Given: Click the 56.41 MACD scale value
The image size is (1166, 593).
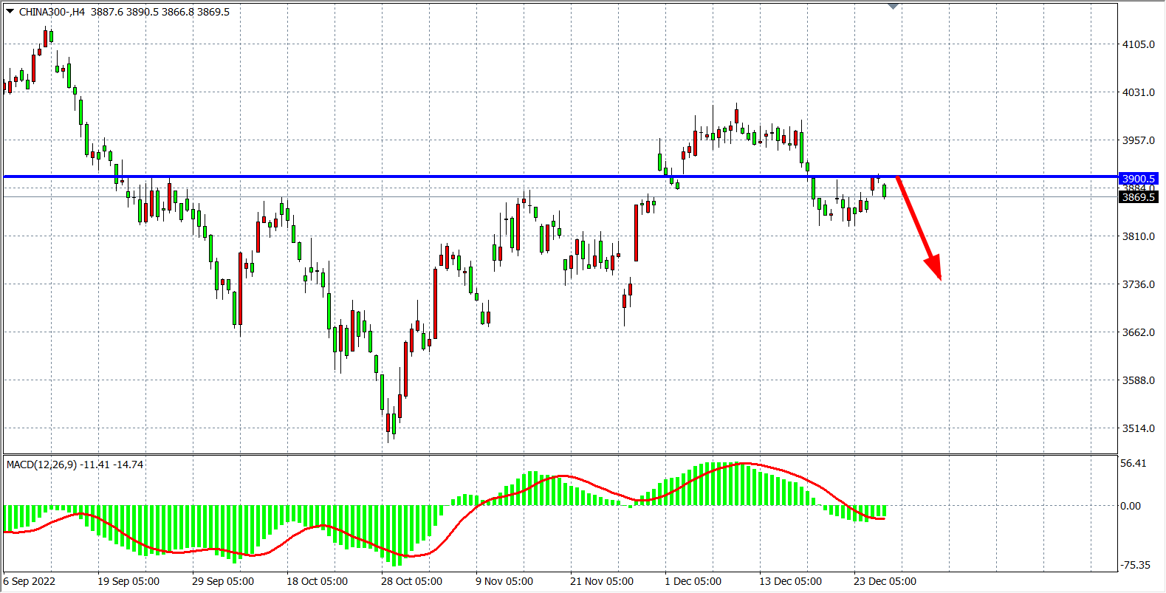Looking at the screenshot, I should tap(1134, 463).
